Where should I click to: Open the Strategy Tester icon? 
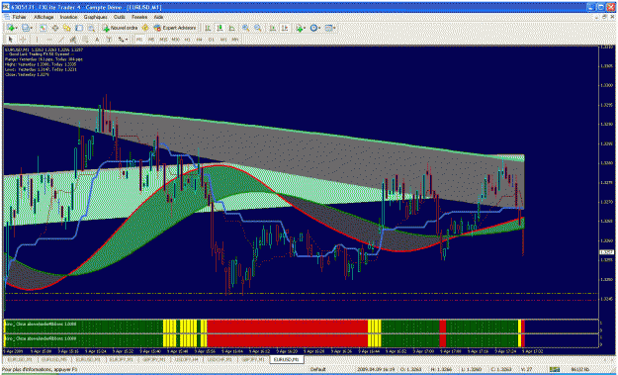(91, 28)
